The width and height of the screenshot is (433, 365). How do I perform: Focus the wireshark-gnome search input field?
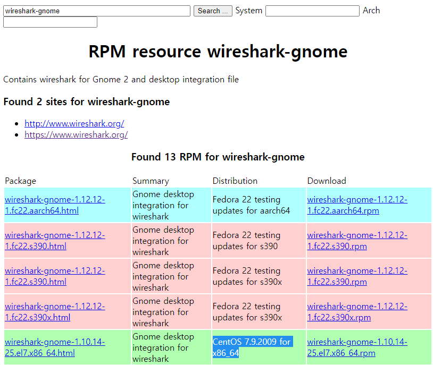pos(97,11)
